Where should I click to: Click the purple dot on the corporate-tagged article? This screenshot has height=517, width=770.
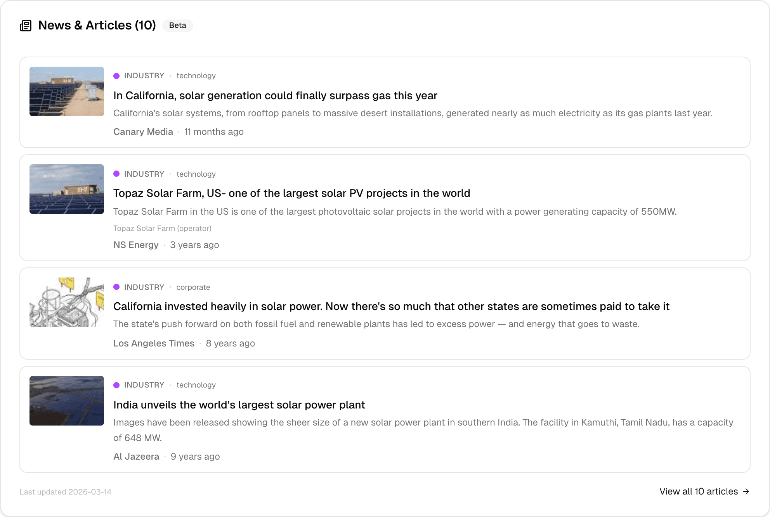click(x=117, y=287)
